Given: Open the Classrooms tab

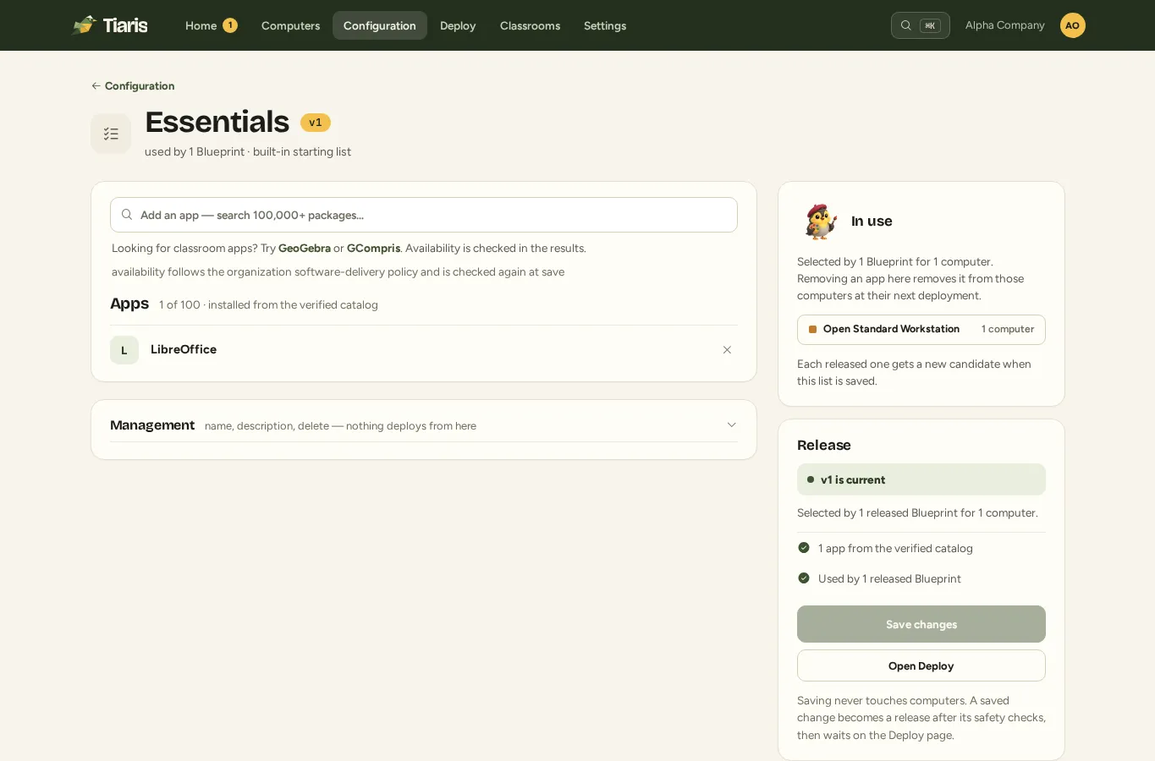Looking at the screenshot, I should 530,25.
